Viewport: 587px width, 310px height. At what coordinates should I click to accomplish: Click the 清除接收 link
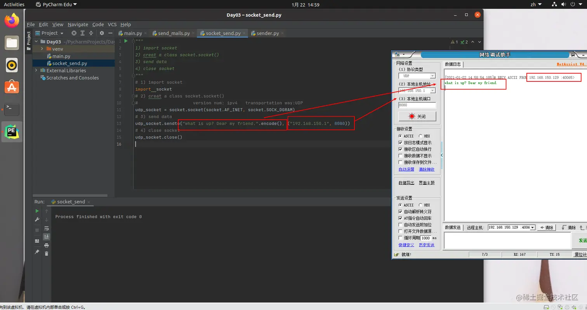(x=426, y=169)
